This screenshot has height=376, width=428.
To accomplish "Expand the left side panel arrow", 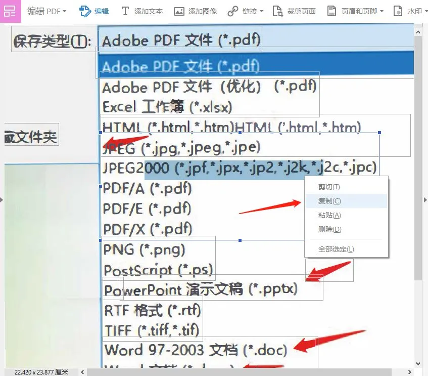I will click(2, 200).
